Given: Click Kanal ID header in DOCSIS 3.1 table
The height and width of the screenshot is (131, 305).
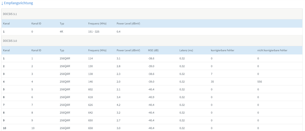Looking at the screenshot, I should [x=36, y=24].
